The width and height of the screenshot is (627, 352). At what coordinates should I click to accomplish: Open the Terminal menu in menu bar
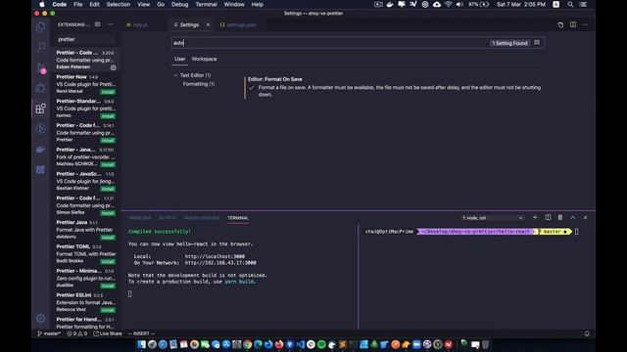tap(206, 4)
